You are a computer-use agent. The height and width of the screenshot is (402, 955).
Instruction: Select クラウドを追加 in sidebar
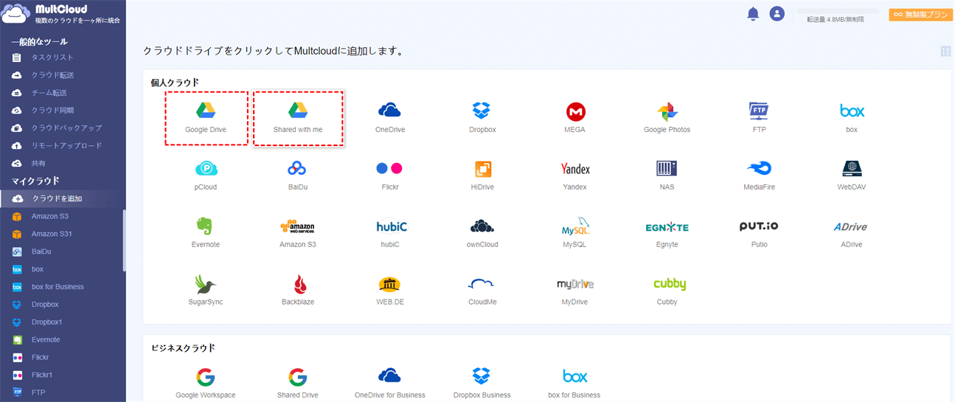click(63, 198)
